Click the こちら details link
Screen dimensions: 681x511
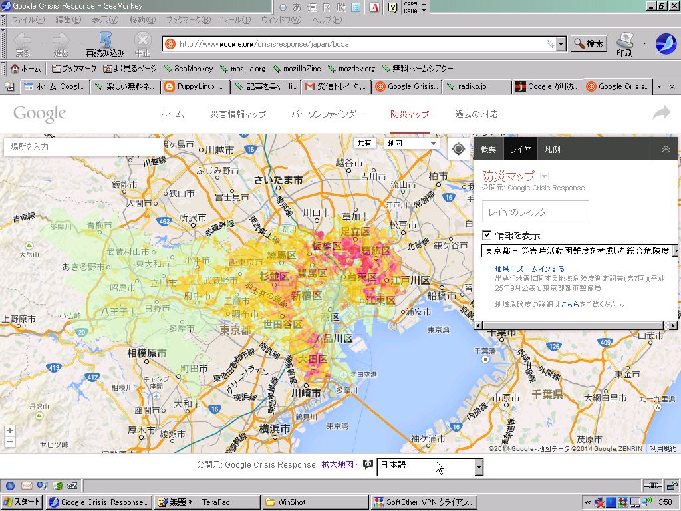570,305
